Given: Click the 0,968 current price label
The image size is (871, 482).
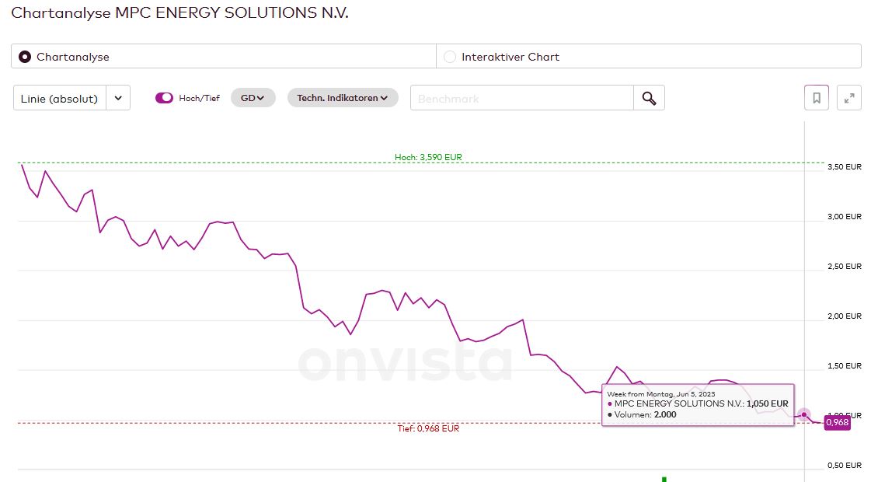Looking at the screenshot, I should (x=837, y=422).
